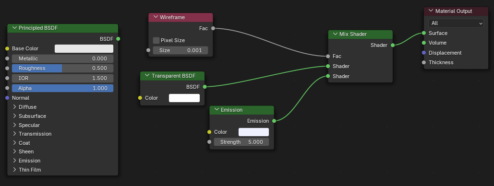Select the Principled BSDF node title
Image resolution: width=494 pixels, height=186 pixels.
38,28
